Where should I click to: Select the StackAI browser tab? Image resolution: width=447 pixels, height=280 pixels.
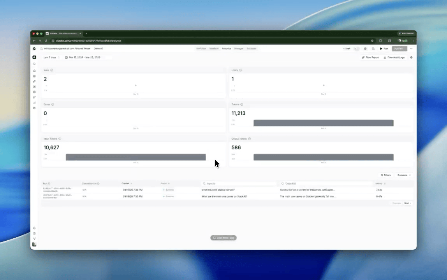[x=63, y=33]
